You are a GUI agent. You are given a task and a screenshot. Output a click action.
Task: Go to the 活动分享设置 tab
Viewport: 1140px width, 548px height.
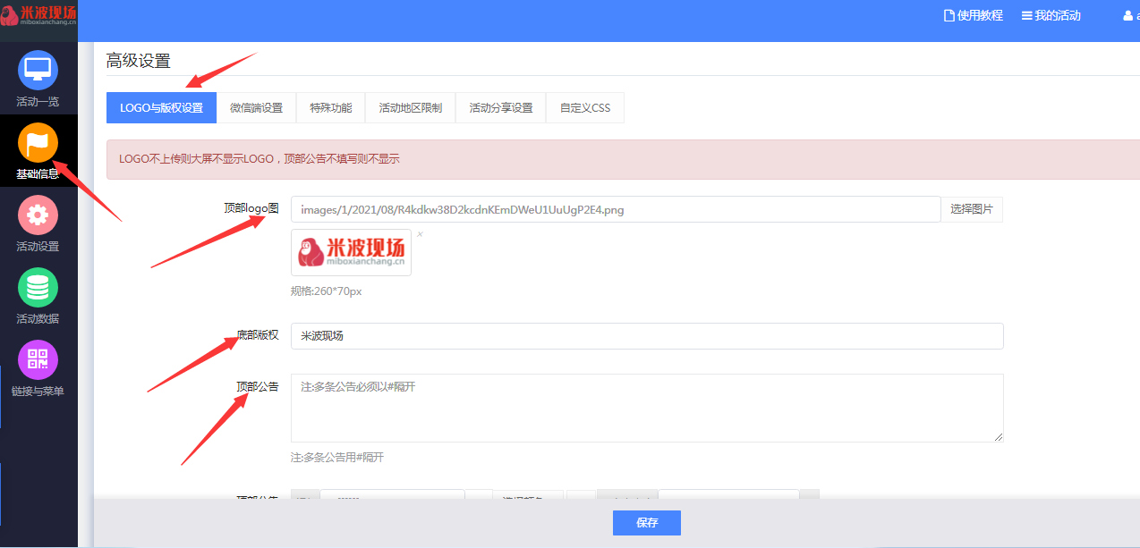pos(500,108)
